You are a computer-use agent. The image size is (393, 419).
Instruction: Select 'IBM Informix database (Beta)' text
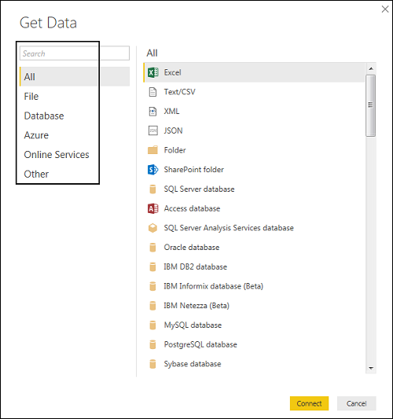coord(214,286)
